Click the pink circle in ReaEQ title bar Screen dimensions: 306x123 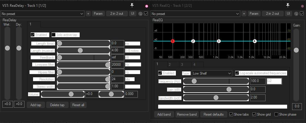click(x=302, y=6)
